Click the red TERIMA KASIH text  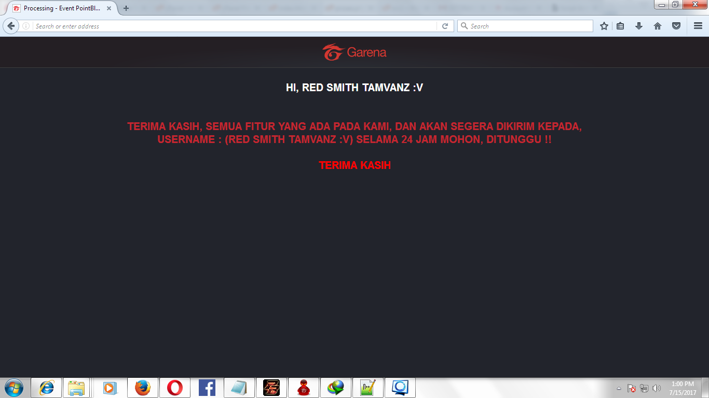(354, 165)
